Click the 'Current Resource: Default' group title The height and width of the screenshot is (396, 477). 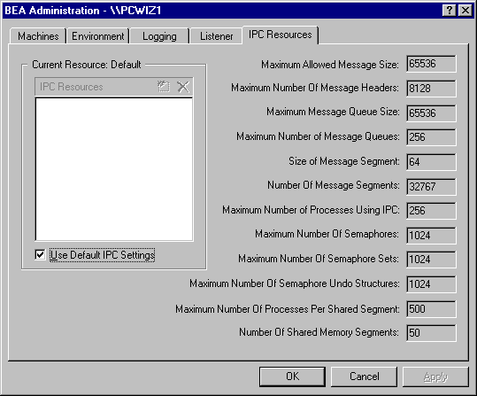coord(87,65)
